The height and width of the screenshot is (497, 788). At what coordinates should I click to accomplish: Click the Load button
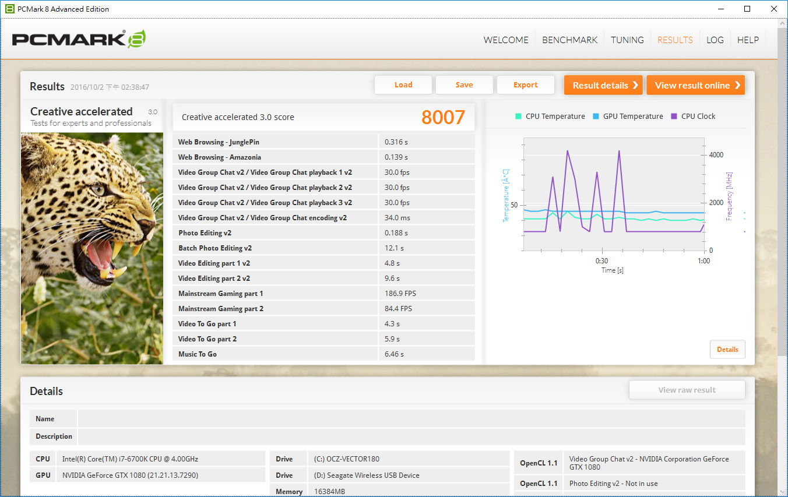pos(403,85)
